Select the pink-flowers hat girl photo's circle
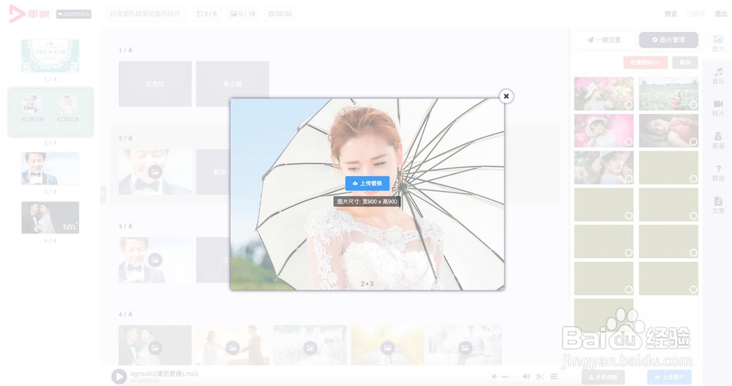The width and height of the screenshot is (732, 386). (x=628, y=105)
